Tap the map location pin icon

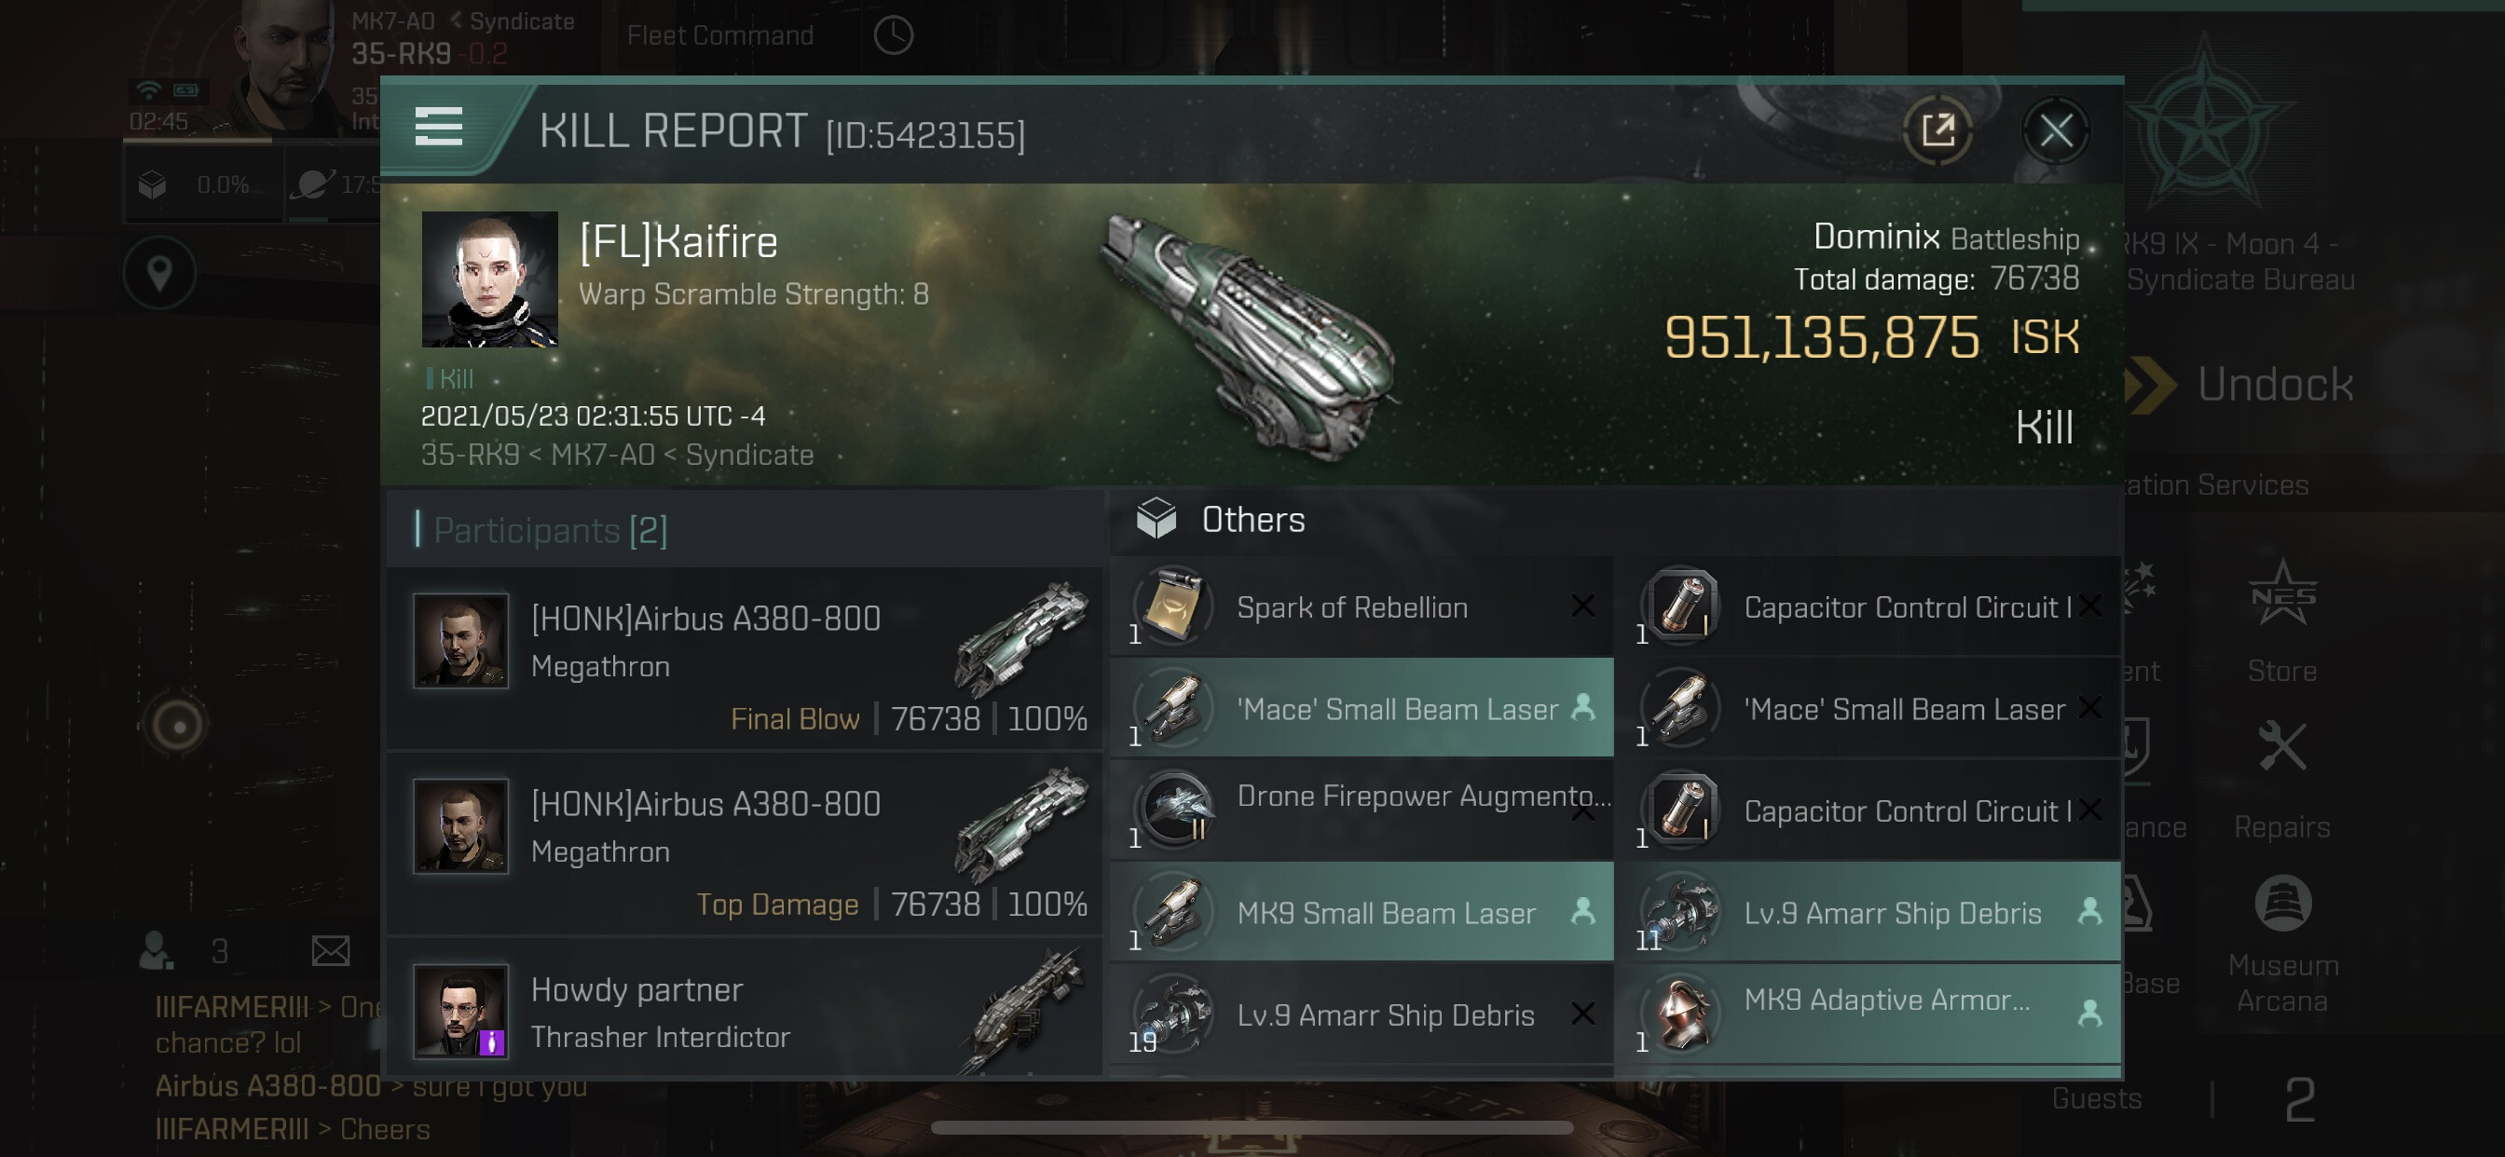click(159, 273)
